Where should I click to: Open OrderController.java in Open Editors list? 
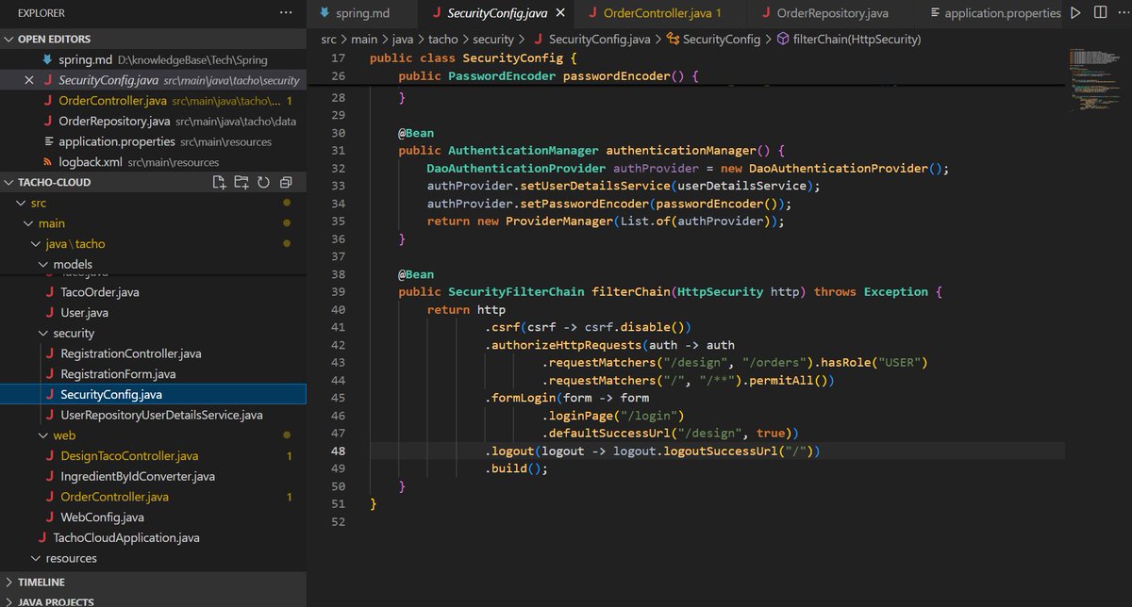coord(153,101)
